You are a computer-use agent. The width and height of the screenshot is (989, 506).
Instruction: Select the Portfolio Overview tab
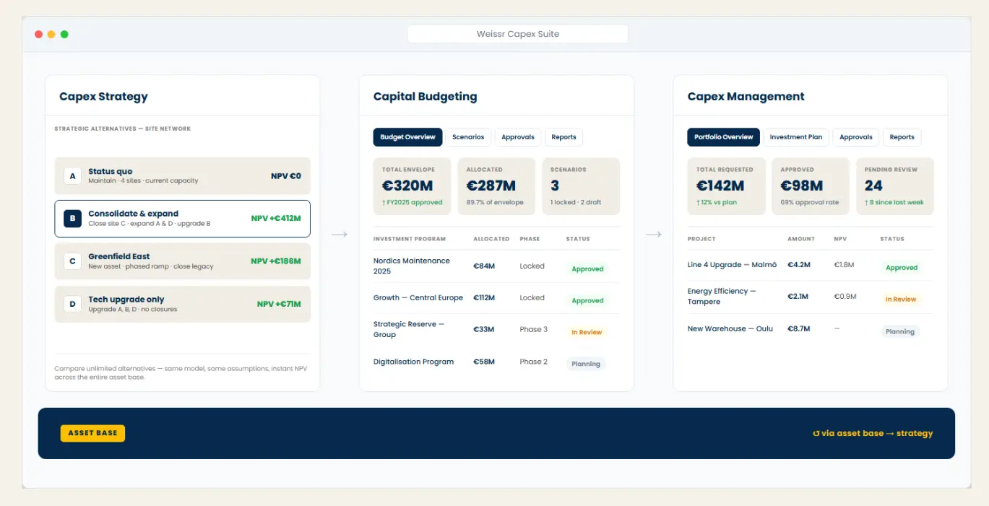[723, 137]
